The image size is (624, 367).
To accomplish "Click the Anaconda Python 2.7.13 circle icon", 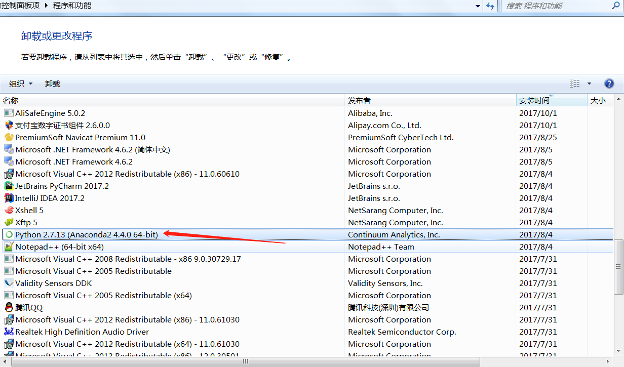I will click(x=9, y=235).
